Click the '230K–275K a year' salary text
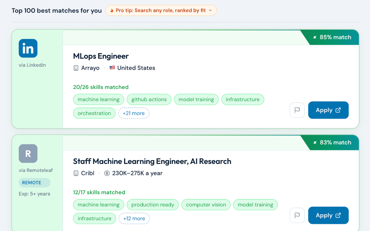 (137, 173)
